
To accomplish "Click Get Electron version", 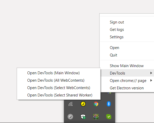I will 127,88.
